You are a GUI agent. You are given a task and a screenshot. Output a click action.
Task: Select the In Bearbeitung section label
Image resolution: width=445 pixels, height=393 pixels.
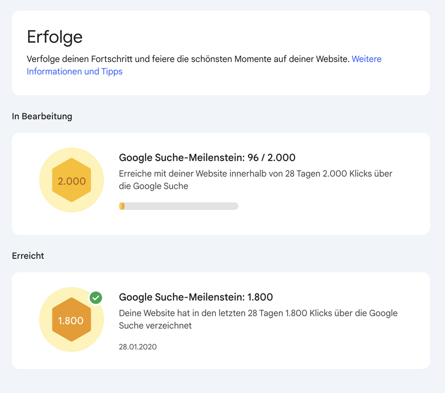(42, 116)
